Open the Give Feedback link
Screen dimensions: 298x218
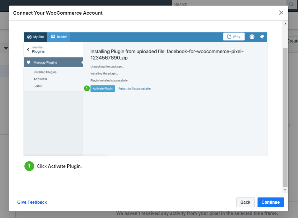pos(32,202)
